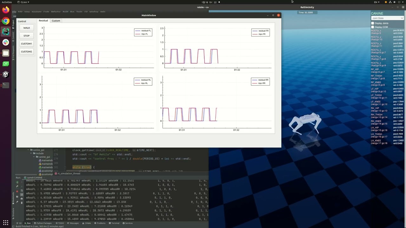406x228 pixels.
Task: Click the wrench settings icon in Run panel
Action: (x=17, y=186)
